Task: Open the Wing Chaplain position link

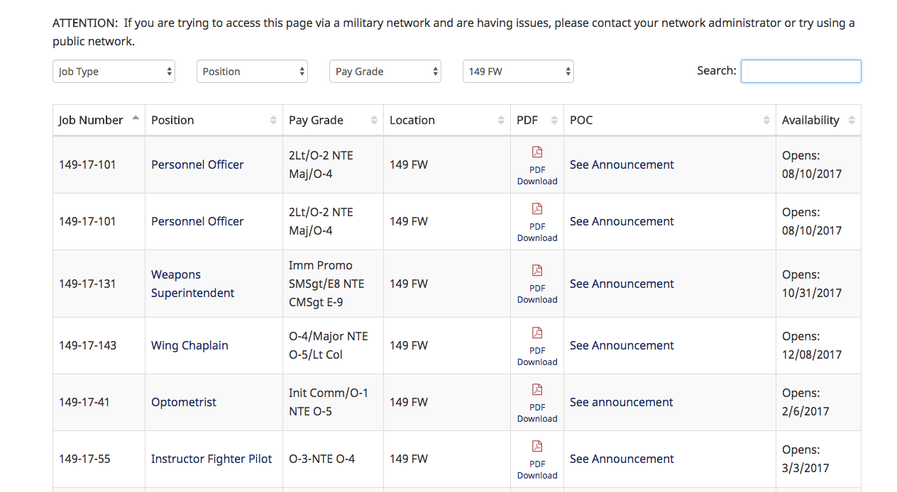Action: click(x=189, y=345)
